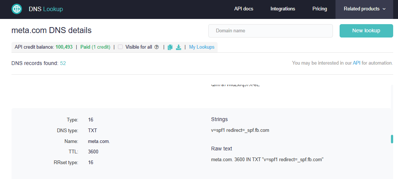
Task: Go to the Pricing page
Action: [320, 9]
